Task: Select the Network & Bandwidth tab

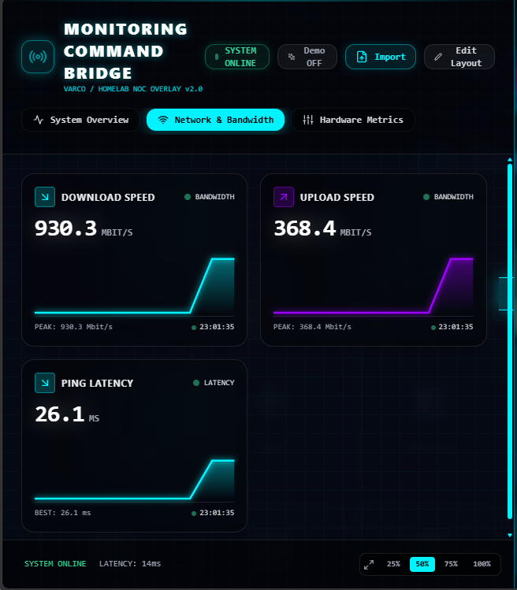Action: tap(215, 120)
